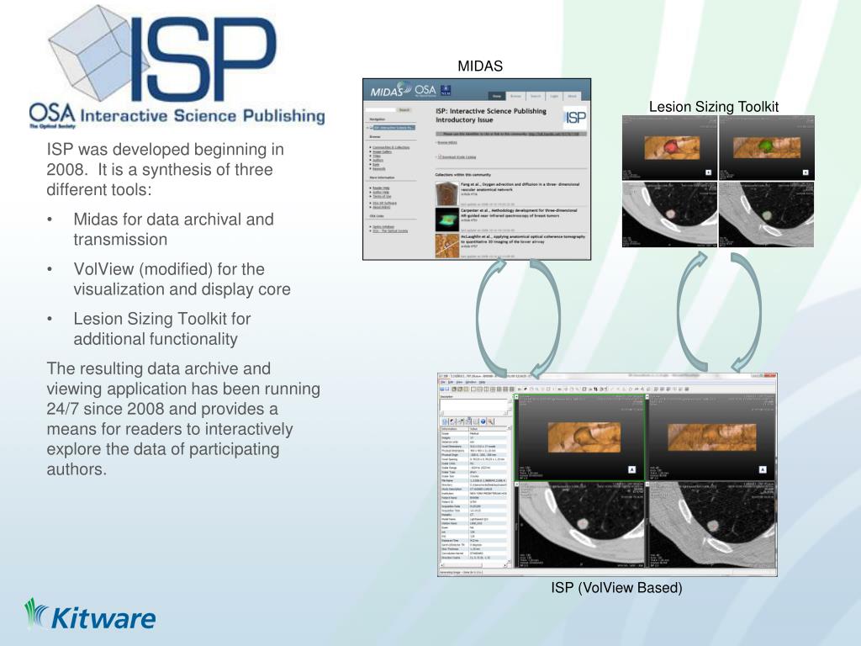Click the bottom-left CT slice in Lesion Sizing Toolkit

pyautogui.click(x=669, y=214)
